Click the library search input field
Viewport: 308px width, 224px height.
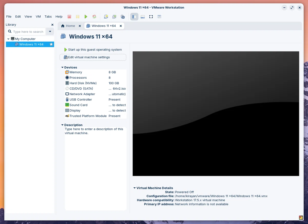coord(26,32)
